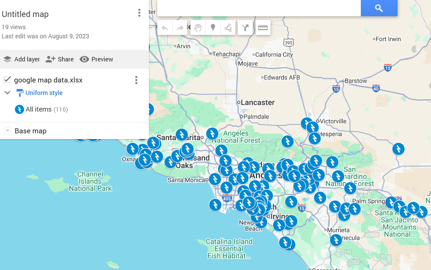Screen dimensions: 431x270
Task: Click the marker in the ocean west of Long Beach
Action: [215, 205]
